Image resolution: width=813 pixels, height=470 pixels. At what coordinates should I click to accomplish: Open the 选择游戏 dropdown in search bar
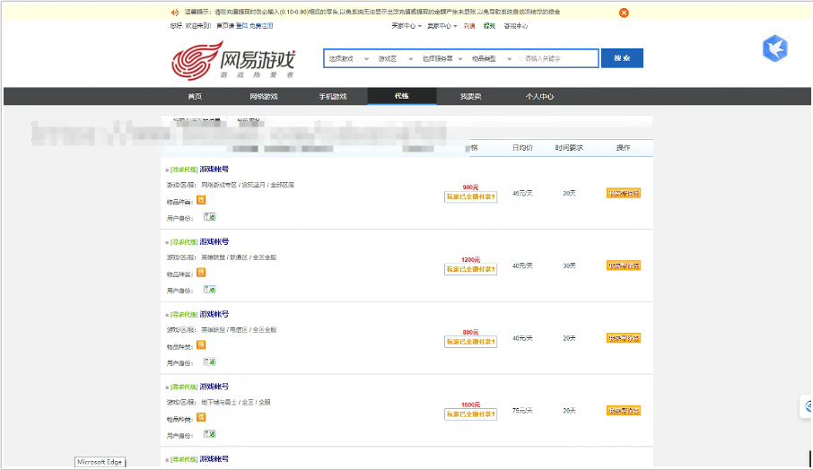(345, 58)
